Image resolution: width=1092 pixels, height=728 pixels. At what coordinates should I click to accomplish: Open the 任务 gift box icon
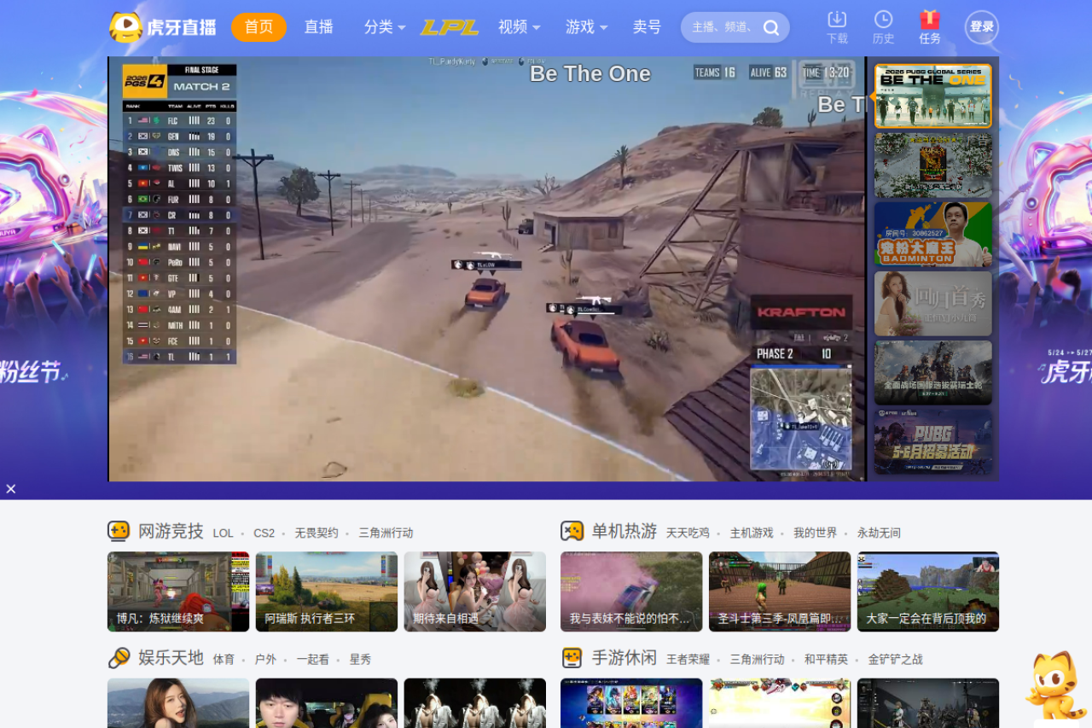930,19
